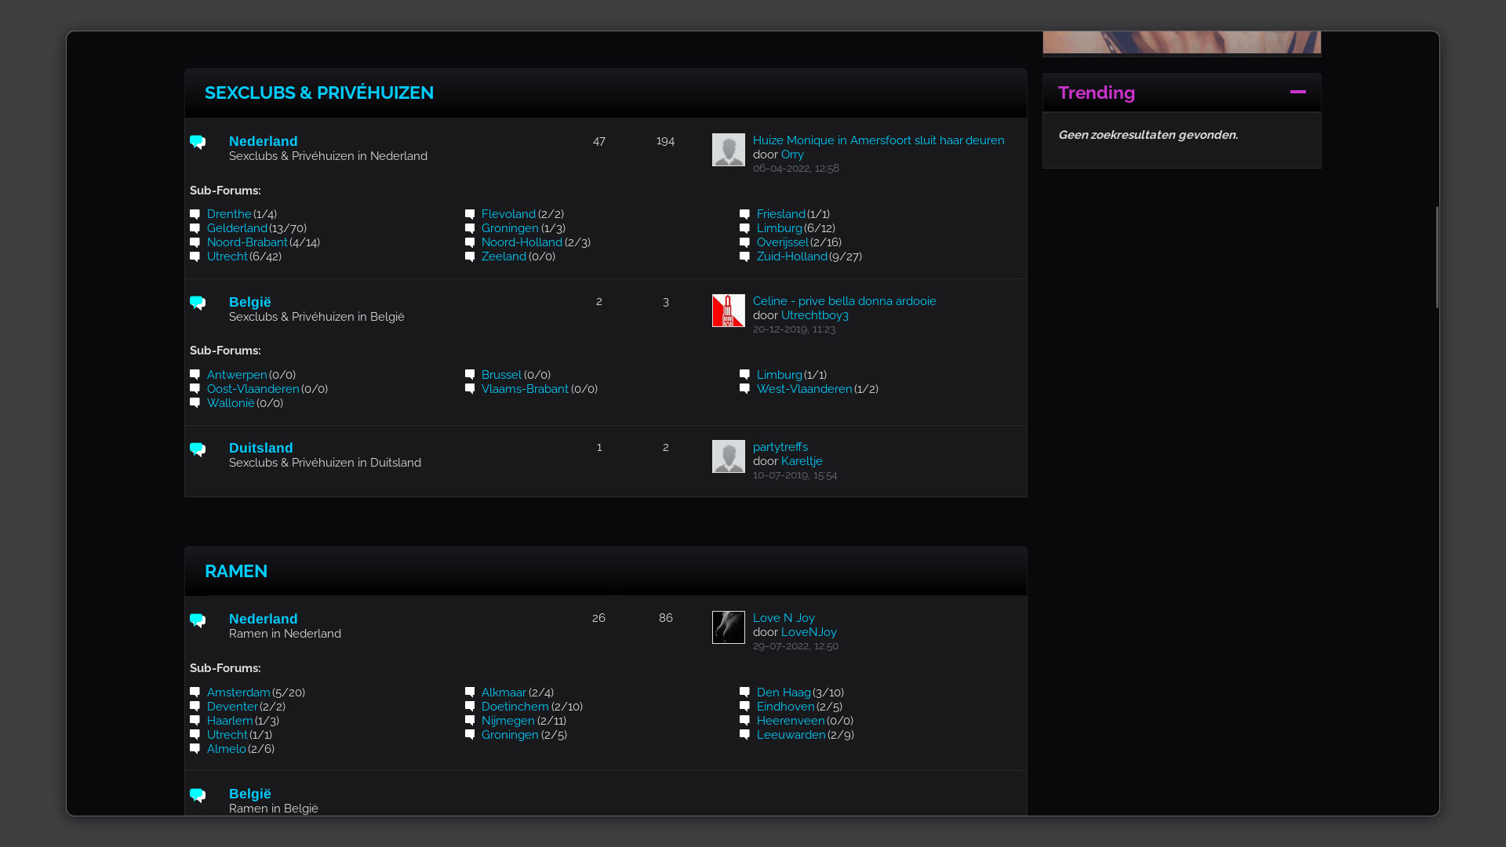The height and width of the screenshot is (847, 1506).
Task: Click forum icon beside Ramen België
Action: coord(198,795)
